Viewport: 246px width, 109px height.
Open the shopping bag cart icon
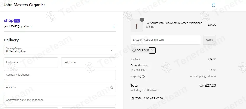point(213,5)
